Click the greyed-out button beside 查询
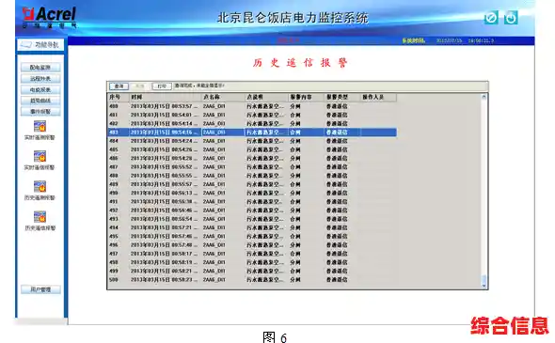Screen dimensions: 555x343 (x=140, y=86)
